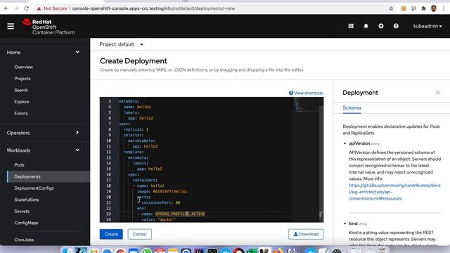This screenshot has width=450, height=253.
Task: Open the Chrome three-dot menu
Action: tap(444, 8)
